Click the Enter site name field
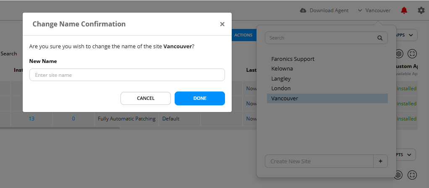The height and width of the screenshot is (188, 429). pyautogui.click(x=127, y=75)
